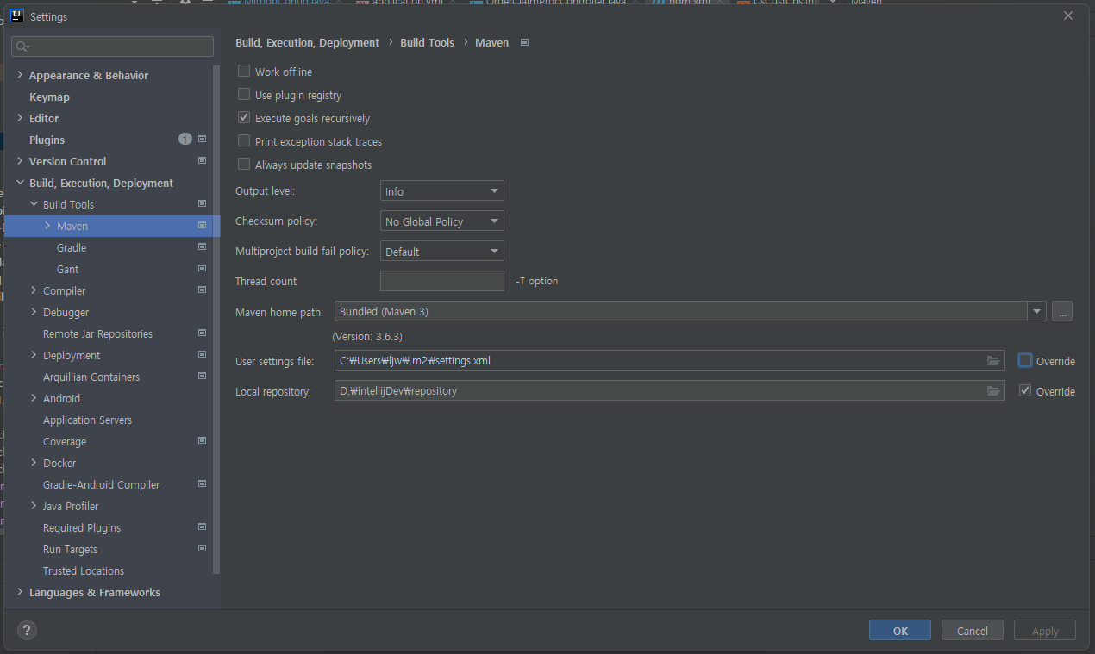Click project-level icon beside Deployment
The height and width of the screenshot is (654, 1095).
(202, 354)
